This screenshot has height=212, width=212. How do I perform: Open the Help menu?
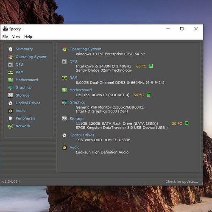click(28, 37)
